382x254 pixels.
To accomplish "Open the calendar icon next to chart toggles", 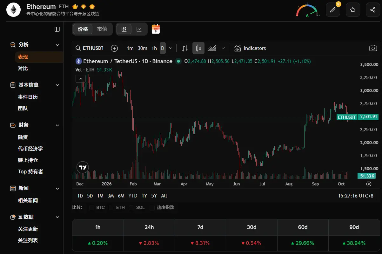I will coord(156,29).
